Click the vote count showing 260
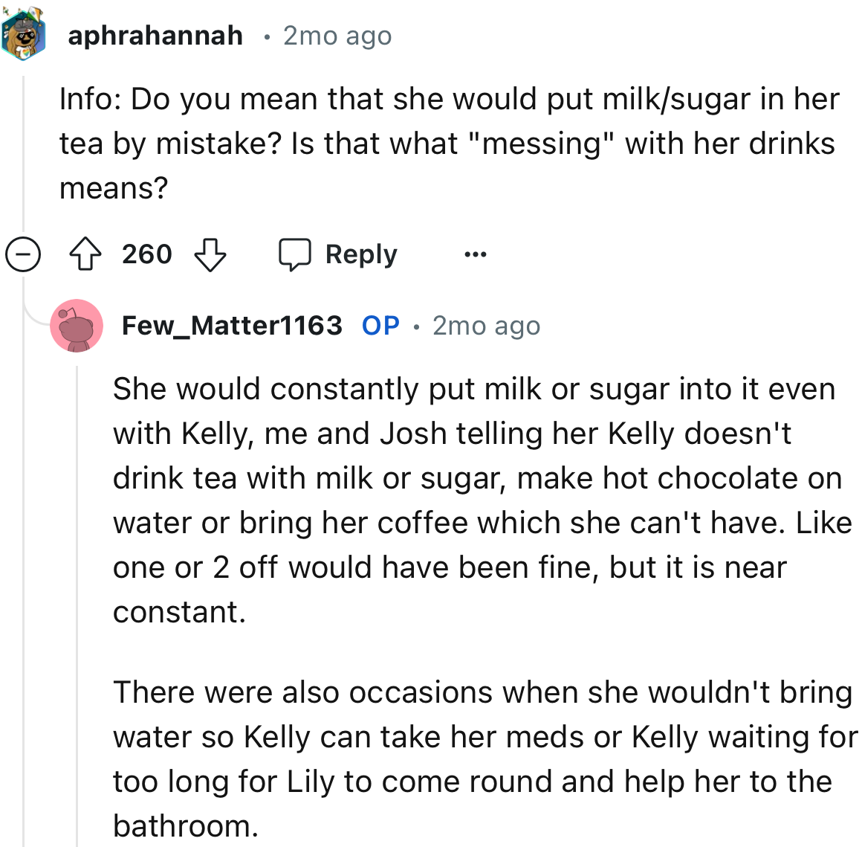 click(x=146, y=254)
